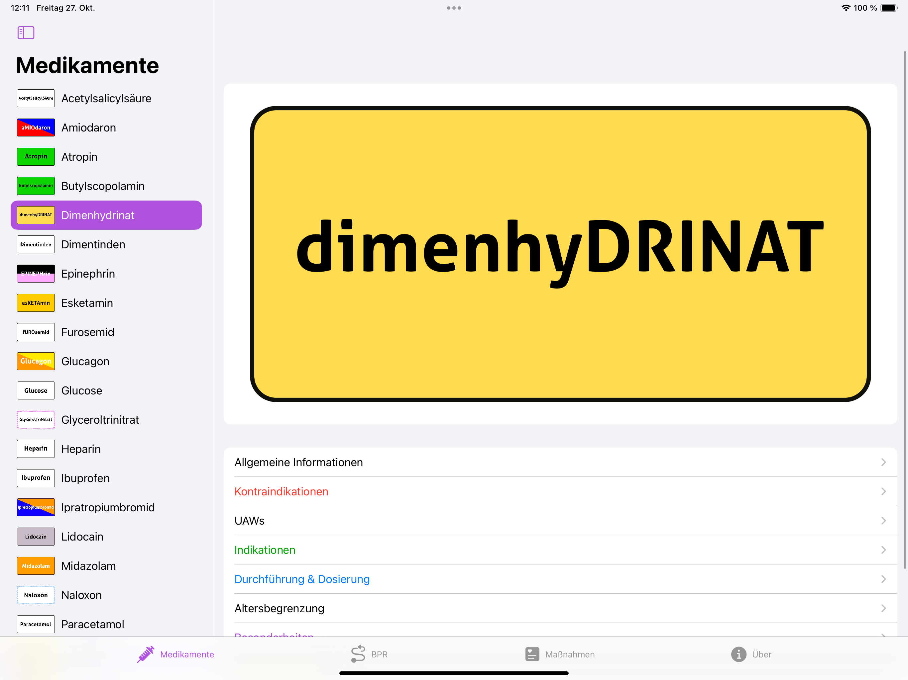Tap the blue-orange Ipratropiumbromid label icon

pyautogui.click(x=36, y=507)
